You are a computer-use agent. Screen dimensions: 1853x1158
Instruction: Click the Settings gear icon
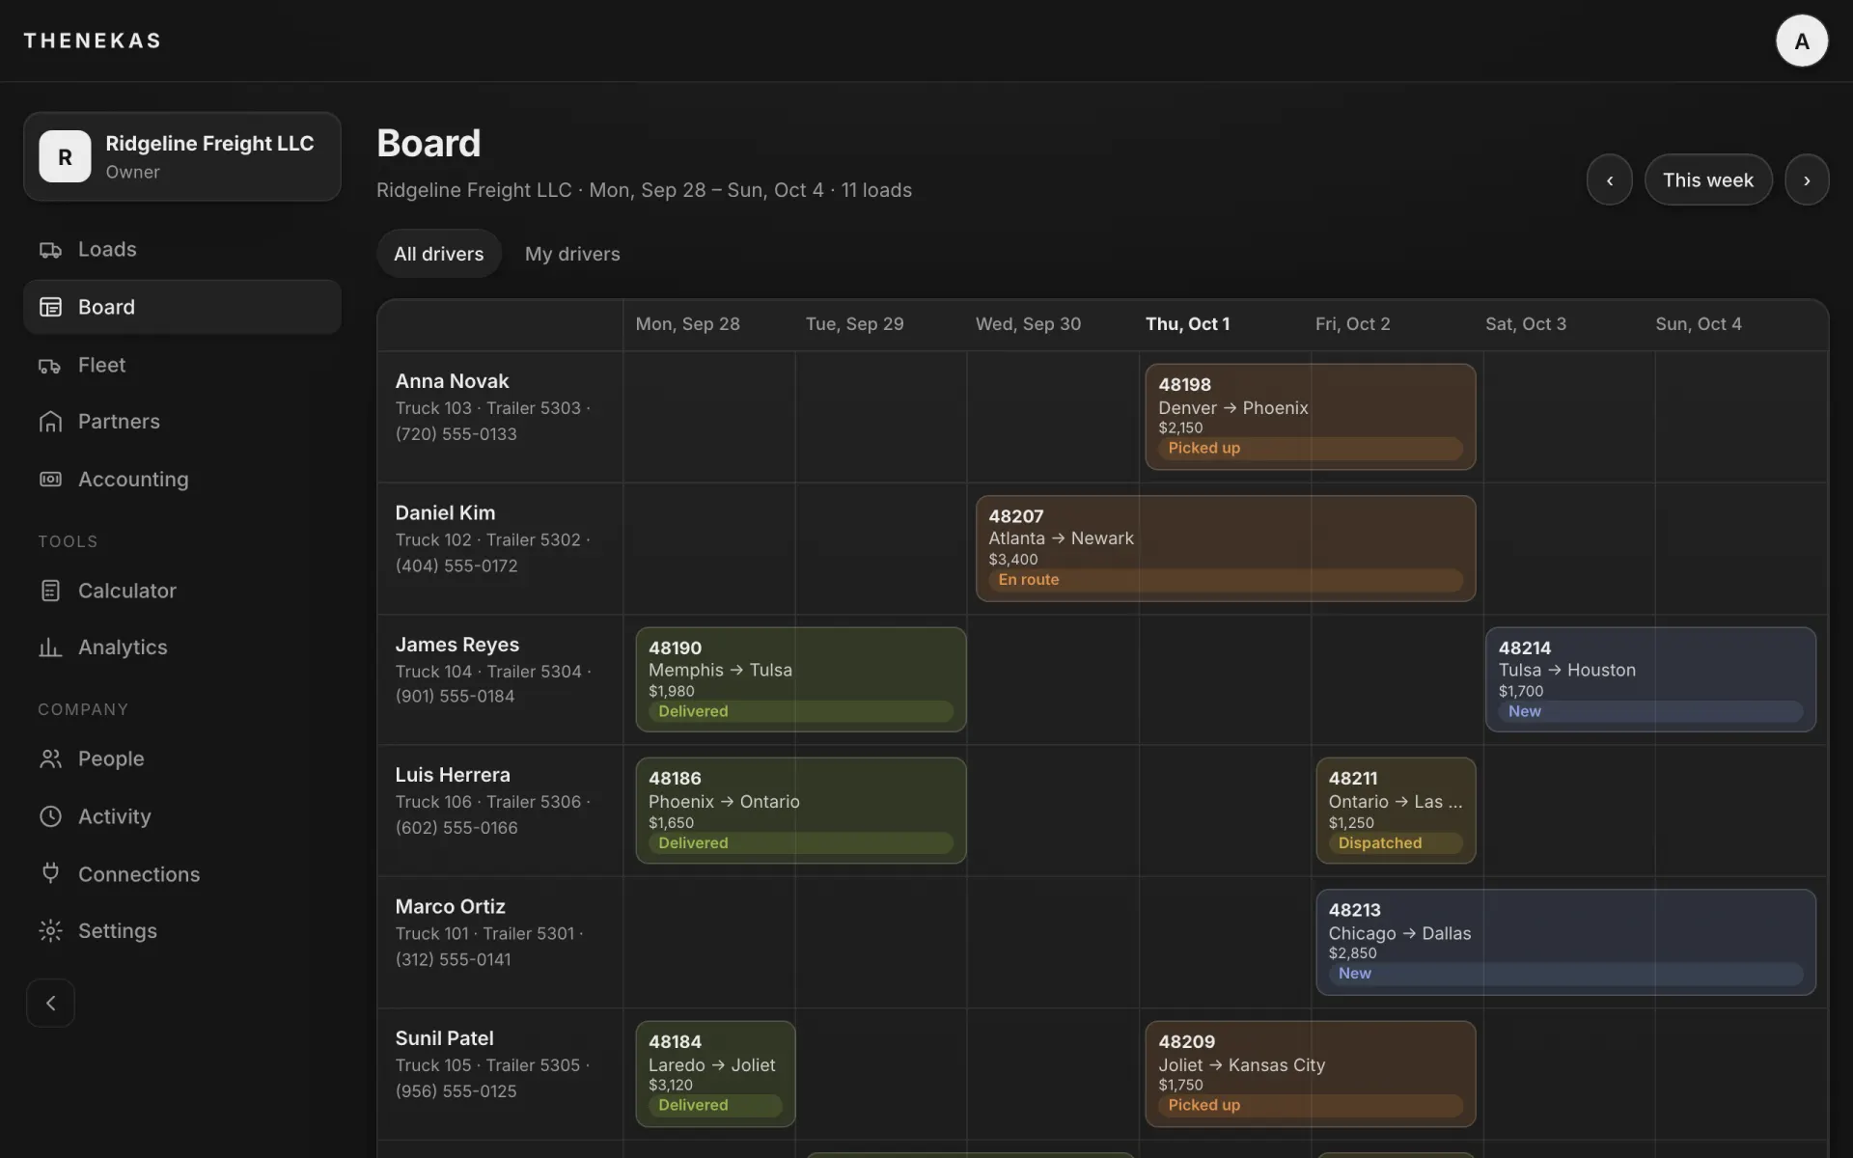pyautogui.click(x=50, y=931)
